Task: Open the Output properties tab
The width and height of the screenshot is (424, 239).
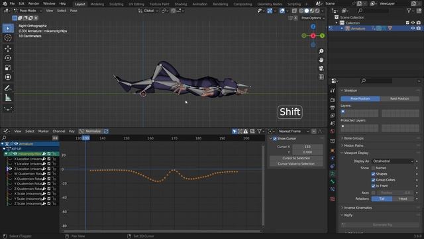Action: coord(333,108)
